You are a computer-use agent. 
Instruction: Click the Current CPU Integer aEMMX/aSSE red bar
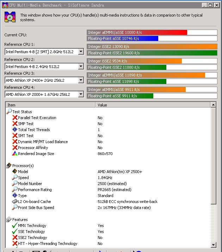[137, 32]
